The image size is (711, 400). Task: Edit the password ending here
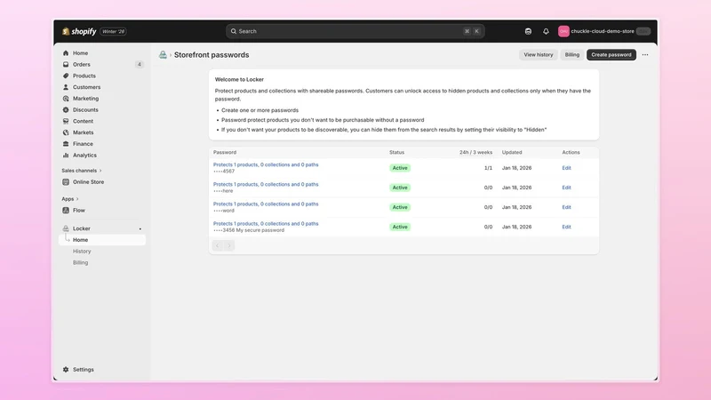click(566, 188)
